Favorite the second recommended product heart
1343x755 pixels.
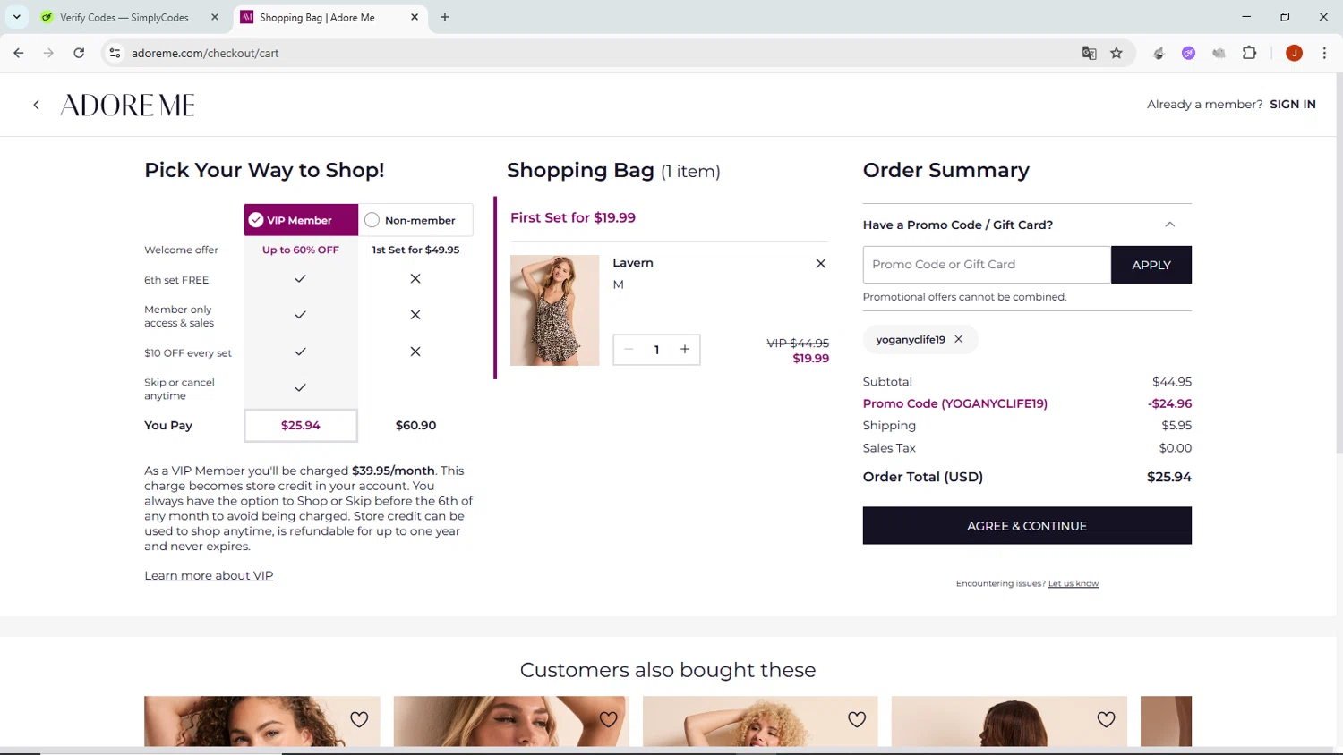tap(609, 719)
